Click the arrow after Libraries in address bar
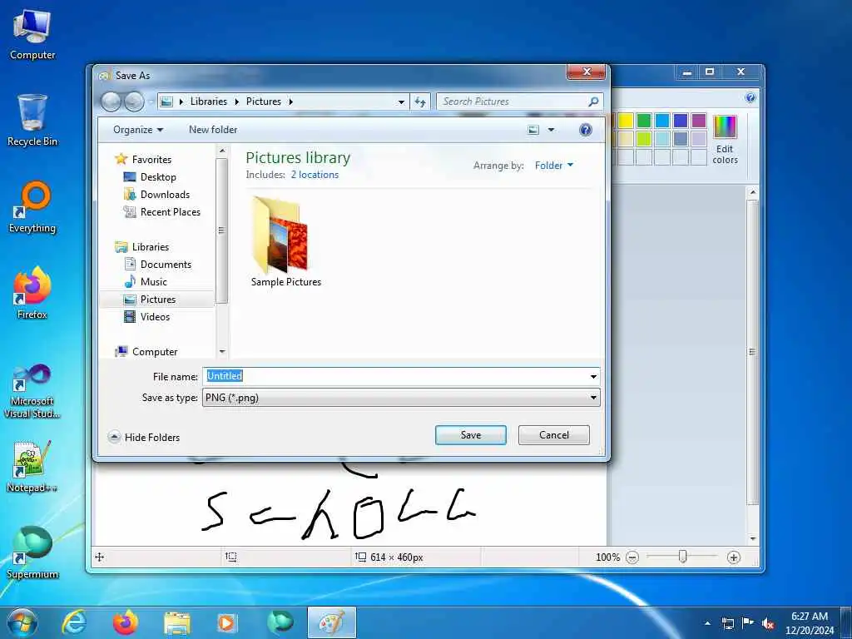 (x=237, y=102)
